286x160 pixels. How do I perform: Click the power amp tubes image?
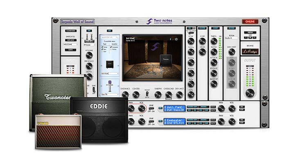pyautogui.click(x=89, y=38)
